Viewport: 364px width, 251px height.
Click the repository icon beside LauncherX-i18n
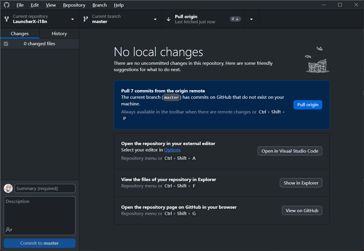[x=7, y=19]
